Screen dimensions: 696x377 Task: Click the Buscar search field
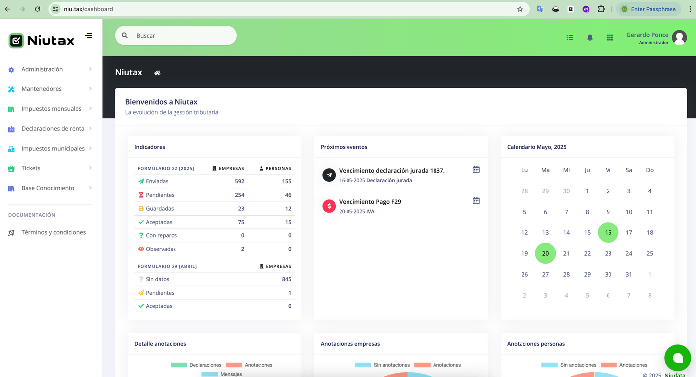[x=175, y=36]
